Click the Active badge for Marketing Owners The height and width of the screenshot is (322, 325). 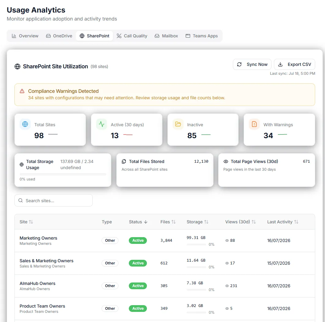coord(138,241)
